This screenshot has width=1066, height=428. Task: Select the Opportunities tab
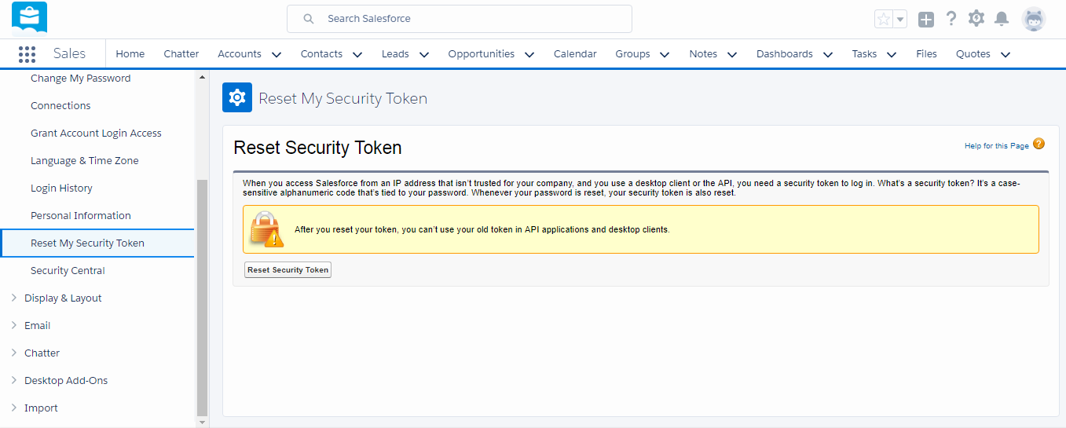click(482, 54)
